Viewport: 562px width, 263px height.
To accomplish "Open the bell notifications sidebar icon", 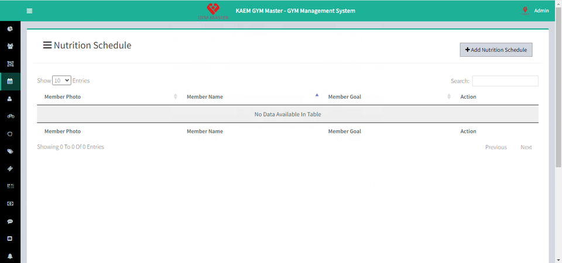I will pos(10,256).
